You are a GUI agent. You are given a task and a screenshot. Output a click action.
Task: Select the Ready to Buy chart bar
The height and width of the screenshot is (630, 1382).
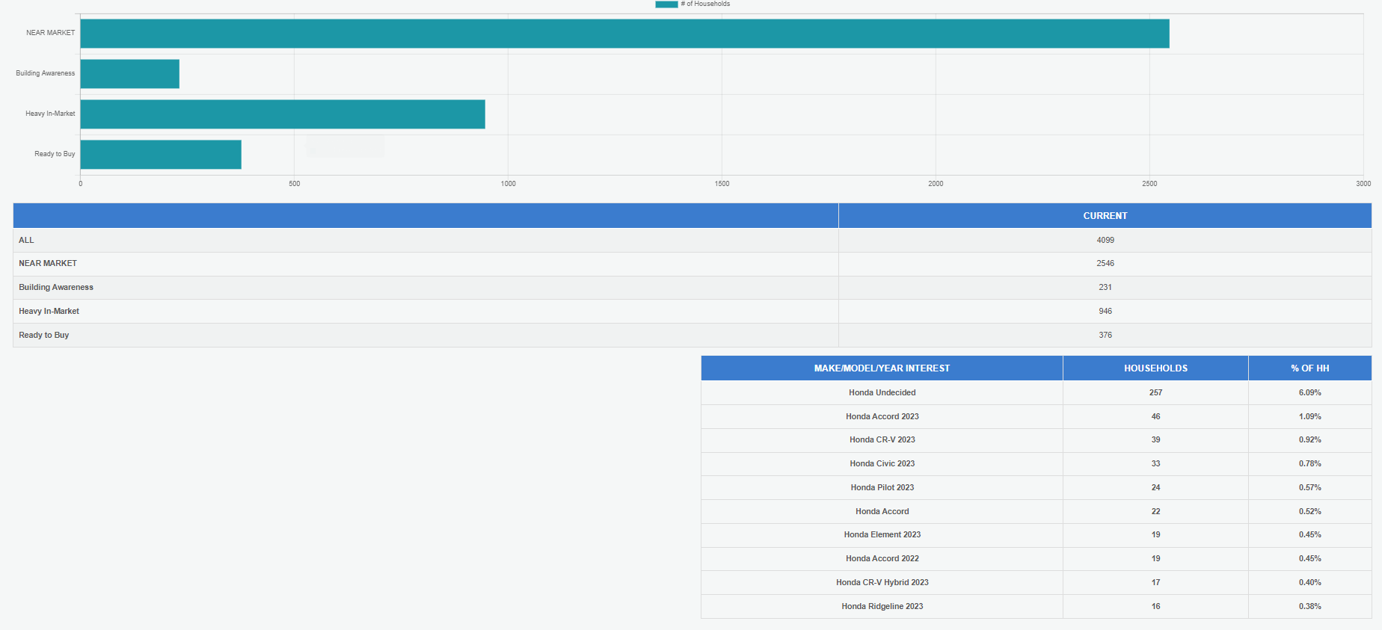[161, 155]
